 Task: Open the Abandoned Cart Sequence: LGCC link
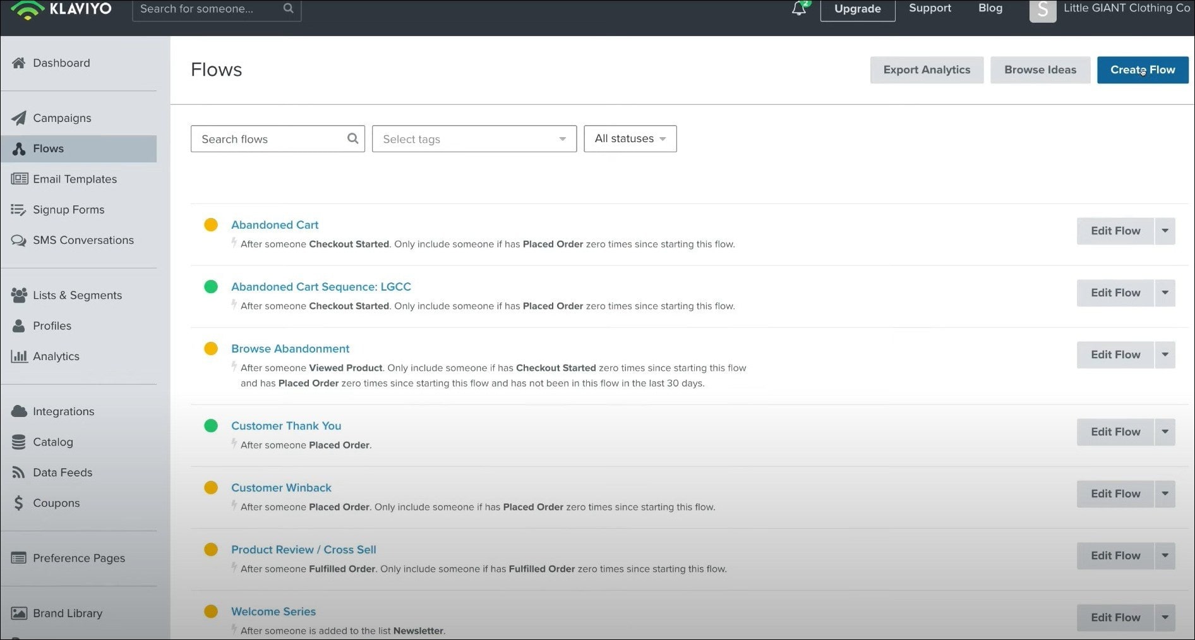coord(321,287)
